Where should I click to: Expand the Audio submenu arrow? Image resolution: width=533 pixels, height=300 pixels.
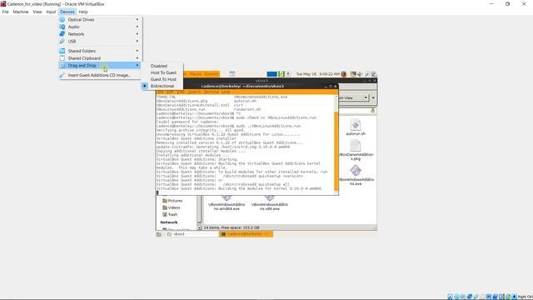(137, 27)
